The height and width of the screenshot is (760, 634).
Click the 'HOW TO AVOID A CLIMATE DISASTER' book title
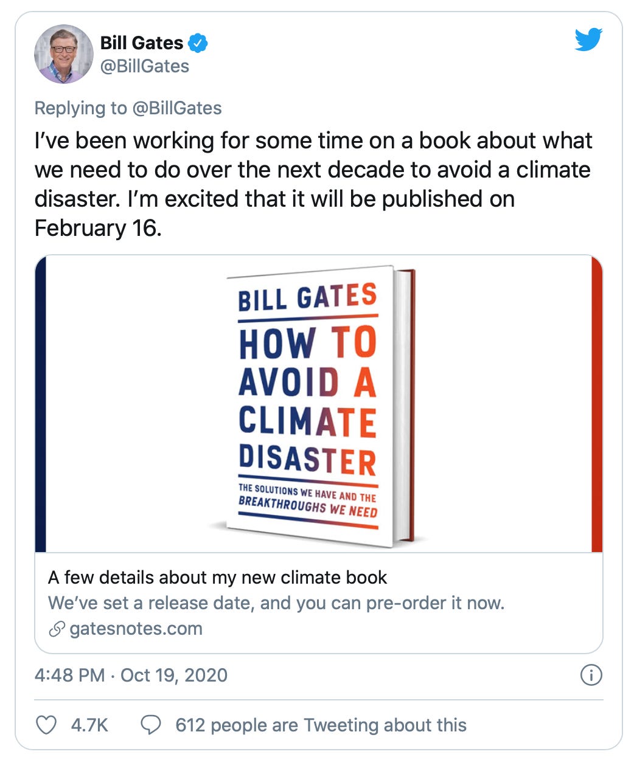click(307, 401)
